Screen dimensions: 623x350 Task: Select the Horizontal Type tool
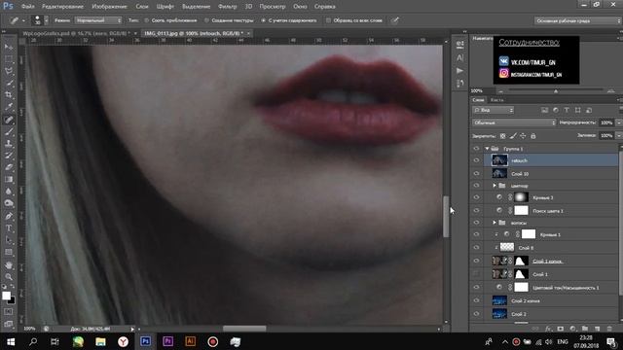(9, 228)
